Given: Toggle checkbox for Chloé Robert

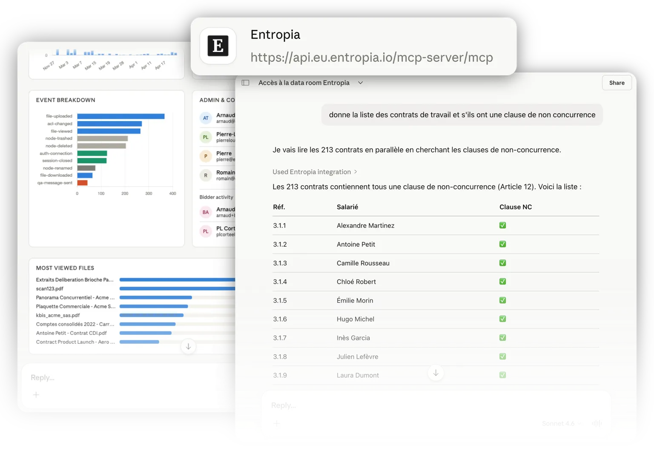Looking at the screenshot, I should coord(502,282).
